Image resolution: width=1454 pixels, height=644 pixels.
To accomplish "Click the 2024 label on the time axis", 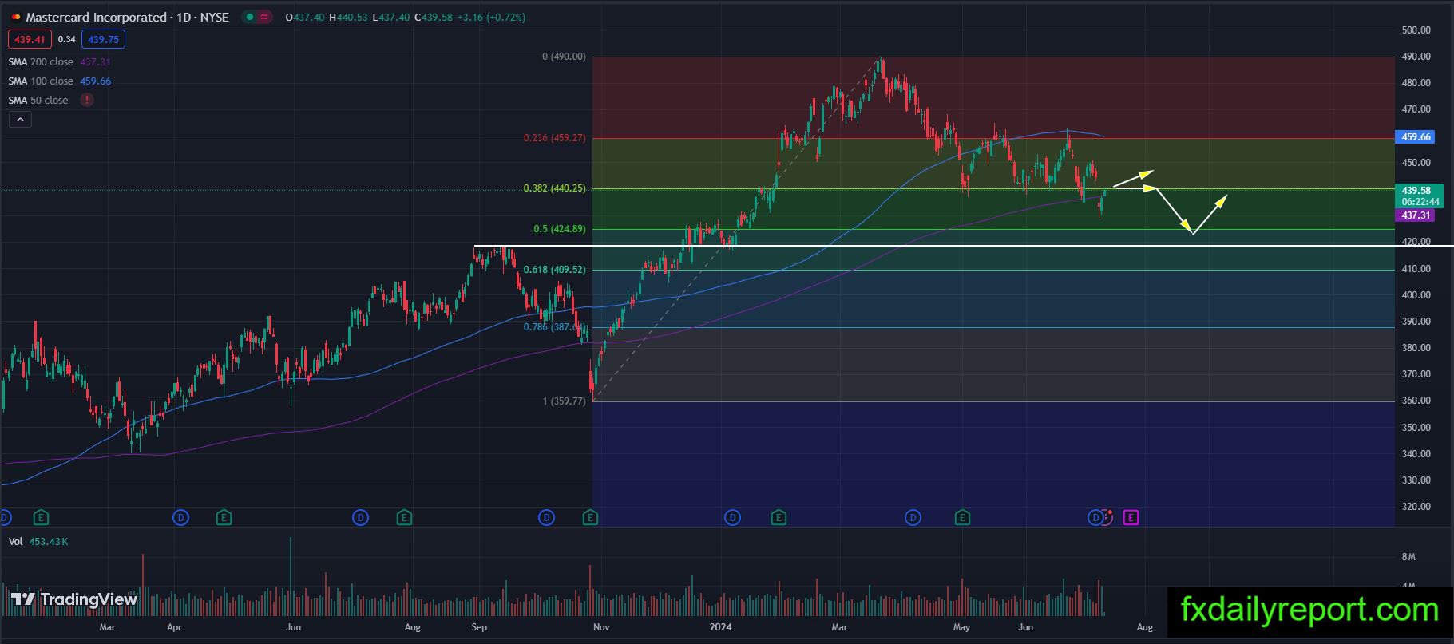I will pyautogui.click(x=721, y=627).
